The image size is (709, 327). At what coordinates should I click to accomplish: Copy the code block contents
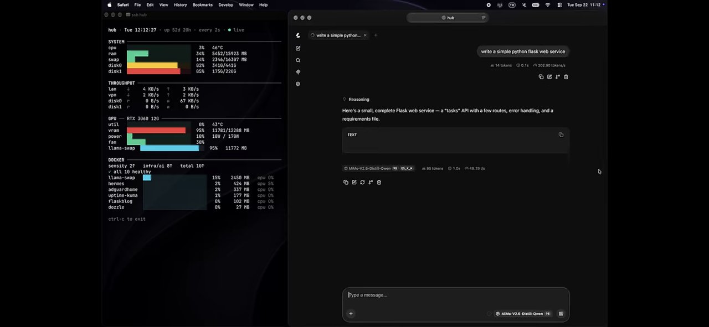coord(561,135)
